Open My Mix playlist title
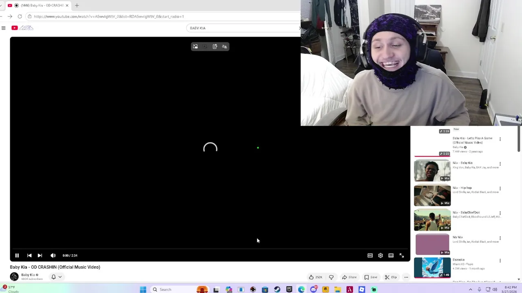Image resolution: width=522 pixels, height=293 pixels. pos(458,237)
